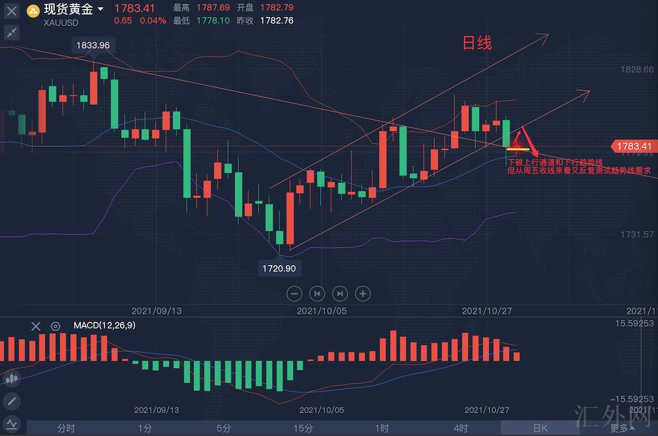This screenshot has height=436, width=658.
Task: Zoom in chart with plus button
Action: [x=362, y=293]
